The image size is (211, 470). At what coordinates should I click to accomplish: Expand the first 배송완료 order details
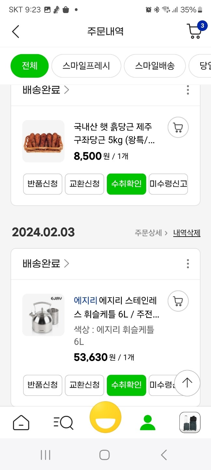(x=42, y=90)
